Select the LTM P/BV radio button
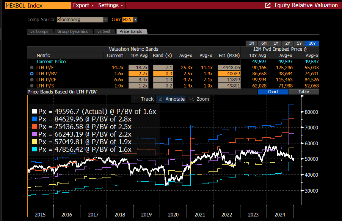Screen dimensions: 342x221 (x=32, y=74)
